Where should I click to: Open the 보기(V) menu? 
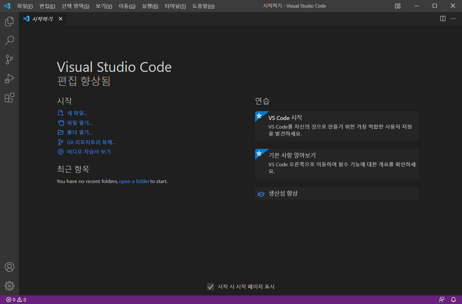tap(104, 6)
